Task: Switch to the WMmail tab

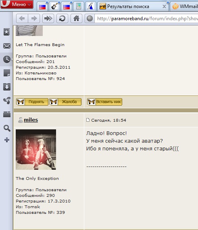Action: 185,6
